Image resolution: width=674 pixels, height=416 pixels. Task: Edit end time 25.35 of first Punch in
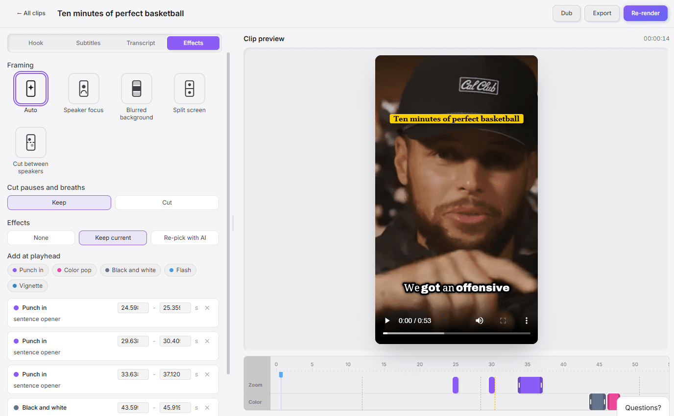[x=175, y=308]
